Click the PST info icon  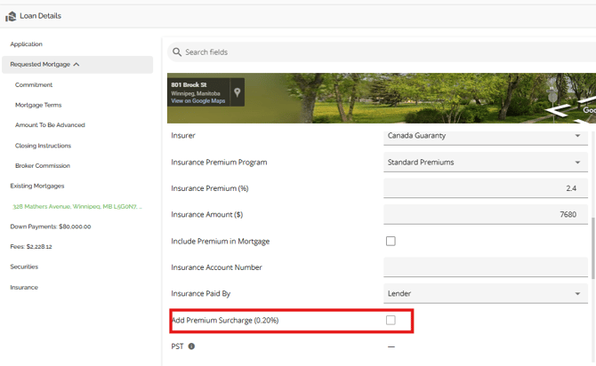point(191,346)
